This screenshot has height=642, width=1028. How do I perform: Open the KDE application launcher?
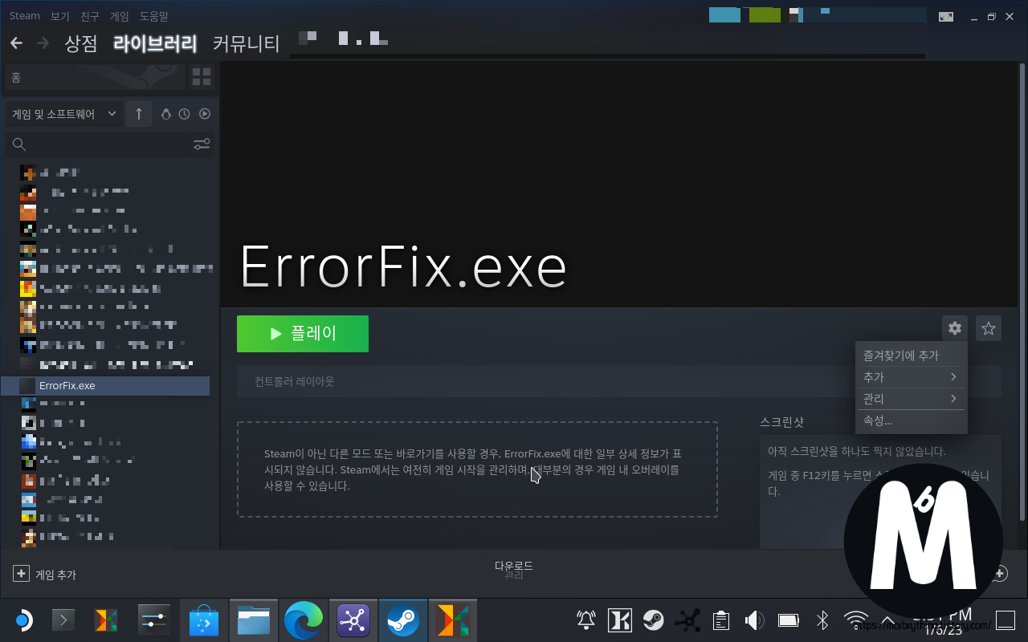point(22,620)
